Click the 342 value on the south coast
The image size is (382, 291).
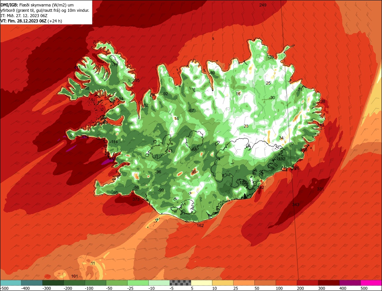point(261,187)
